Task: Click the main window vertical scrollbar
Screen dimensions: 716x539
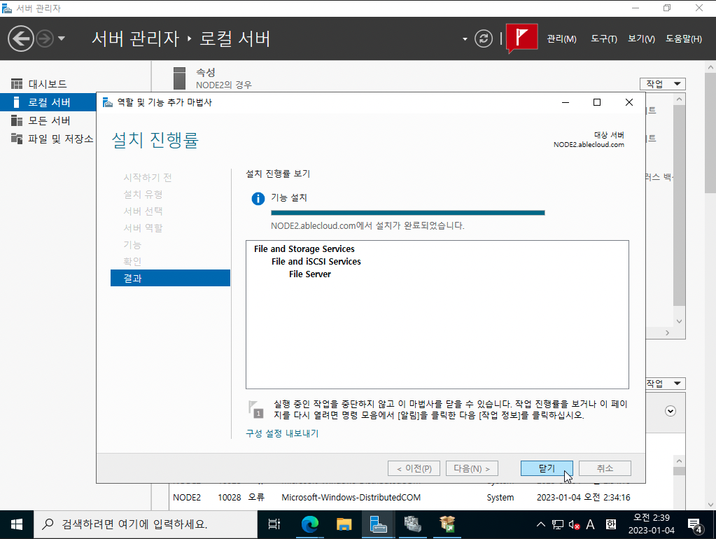Action: (710, 132)
